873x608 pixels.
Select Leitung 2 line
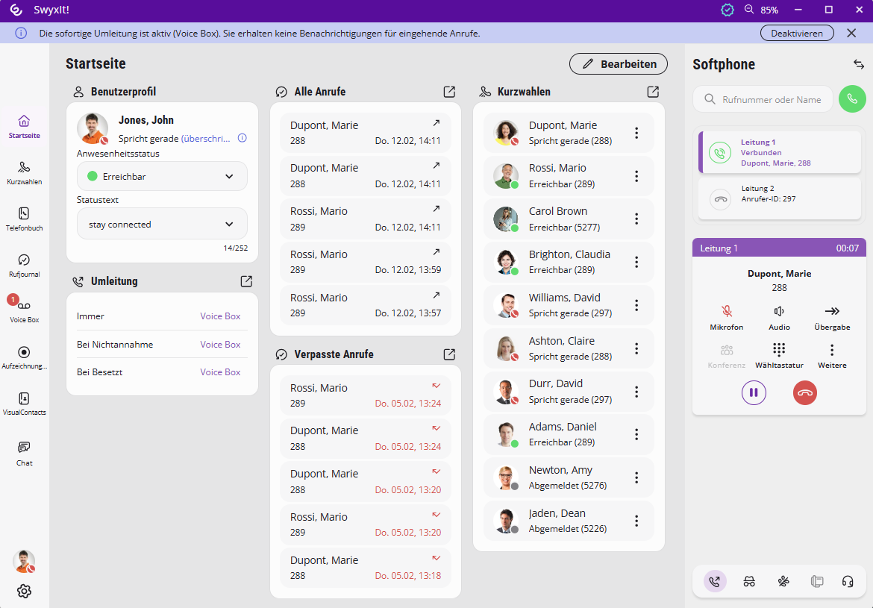(x=779, y=198)
